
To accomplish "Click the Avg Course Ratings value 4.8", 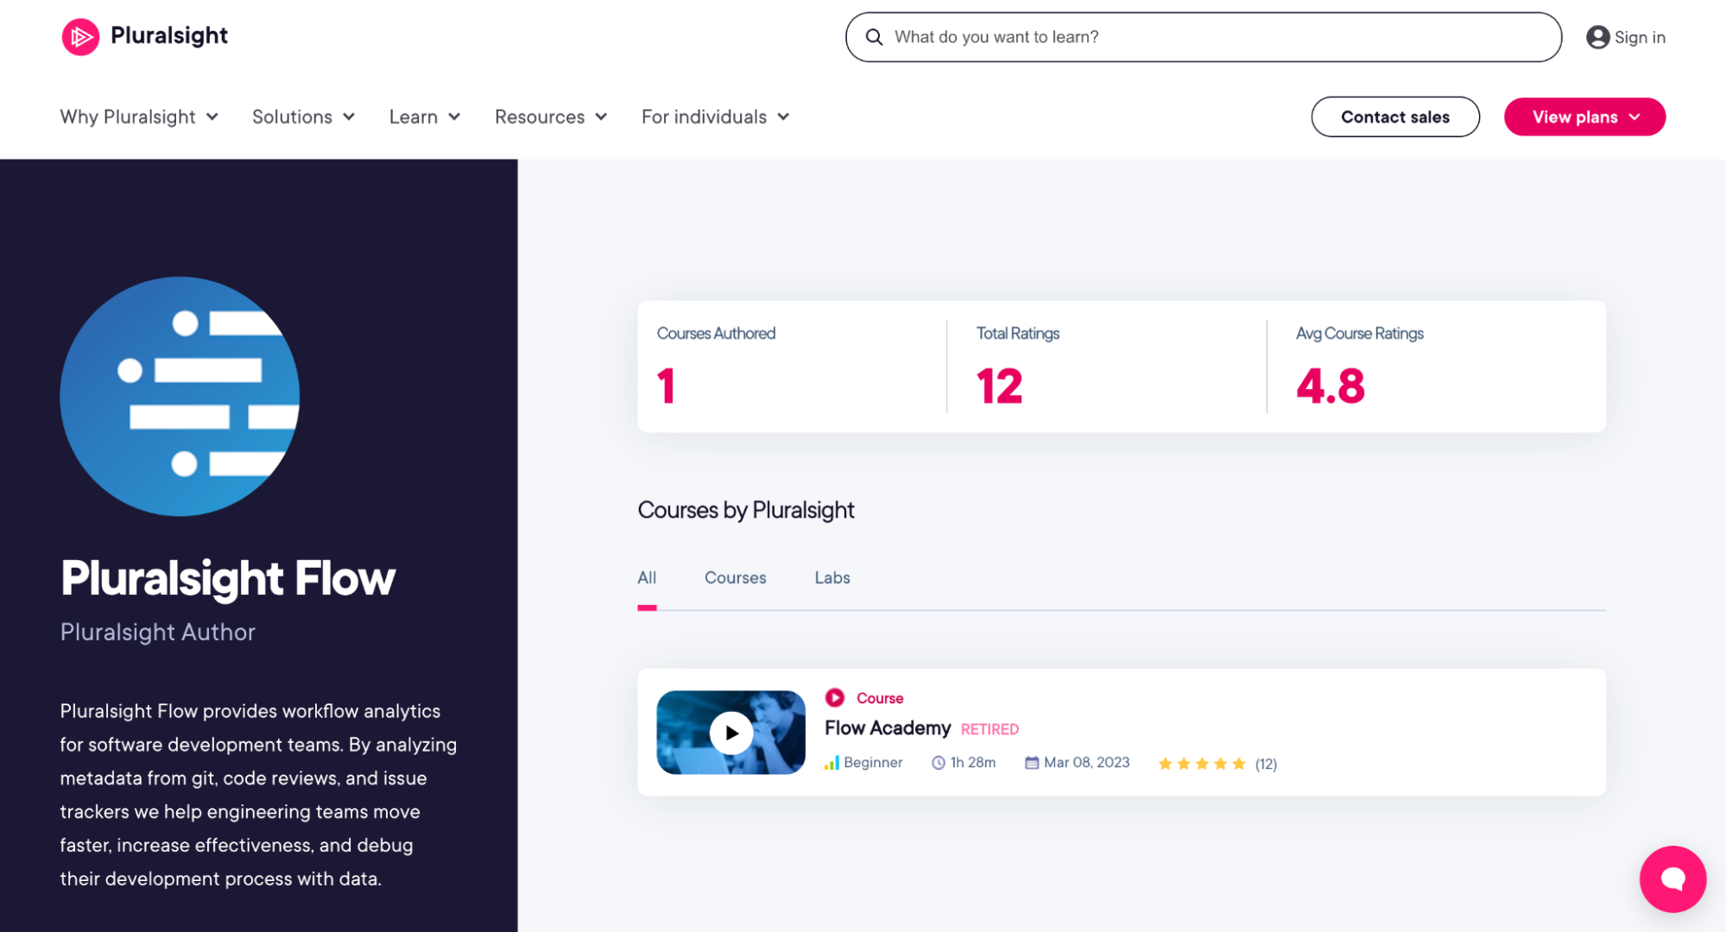I will pos(1331,386).
